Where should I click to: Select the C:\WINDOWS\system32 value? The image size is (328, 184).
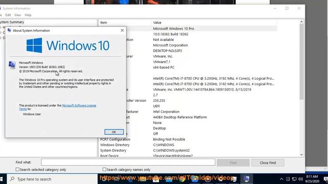point(171,150)
